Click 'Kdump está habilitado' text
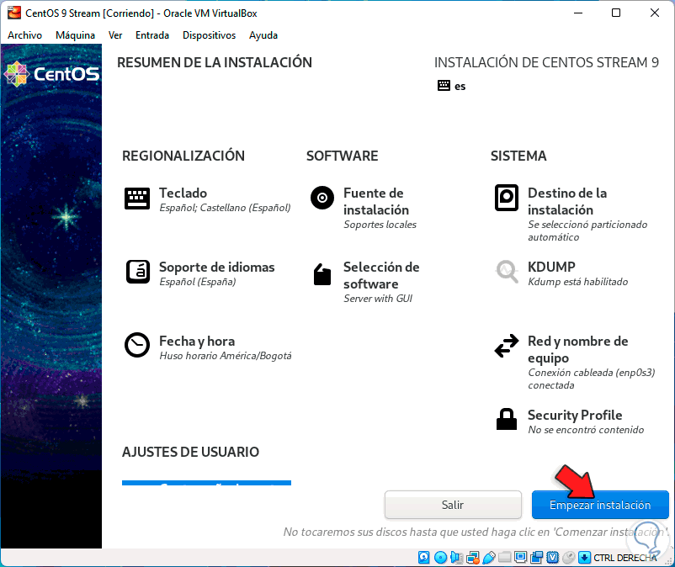 [577, 282]
